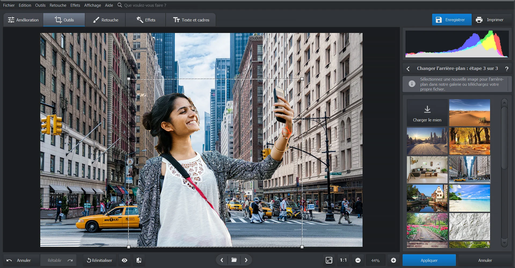Select the living room interior background thumbnail
This screenshot has height=268, width=515.
point(427,170)
